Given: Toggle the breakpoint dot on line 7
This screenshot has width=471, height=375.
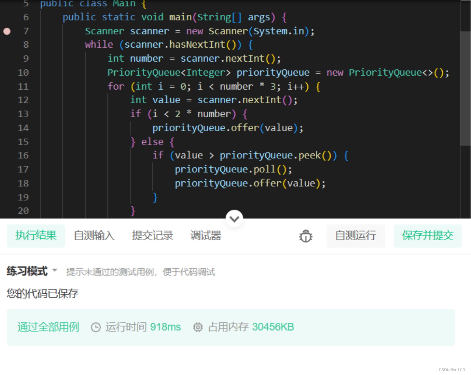Looking at the screenshot, I should [x=7, y=31].
